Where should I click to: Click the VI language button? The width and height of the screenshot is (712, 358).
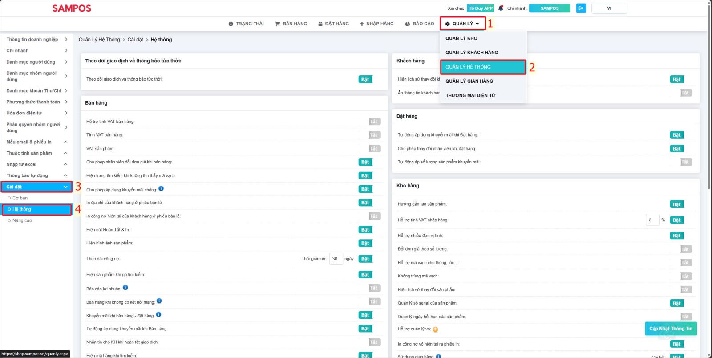click(609, 8)
